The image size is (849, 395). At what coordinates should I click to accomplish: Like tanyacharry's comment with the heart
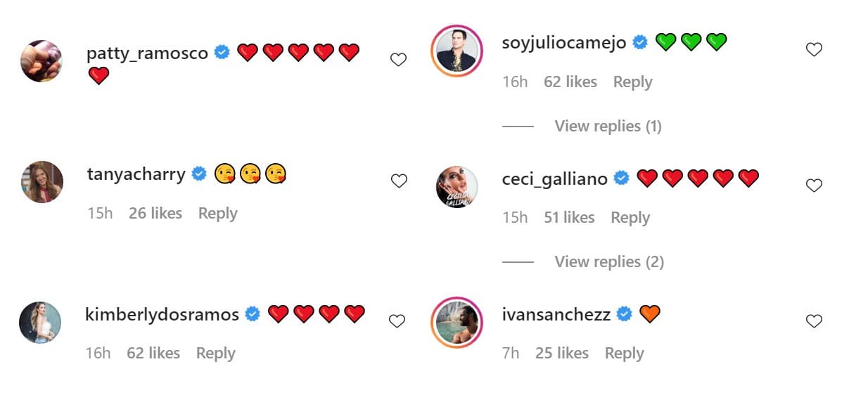click(399, 181)
